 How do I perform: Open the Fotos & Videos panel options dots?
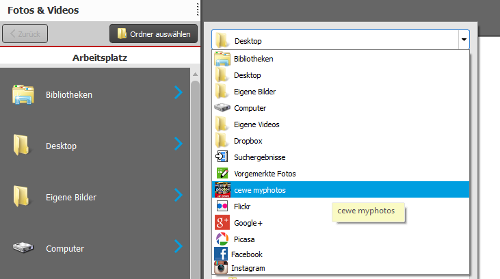198,10
